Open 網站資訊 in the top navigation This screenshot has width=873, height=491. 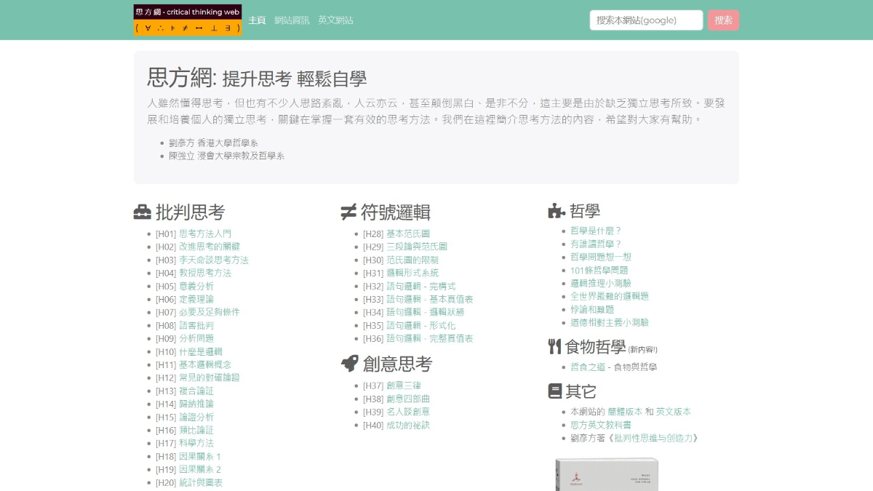[x=292, y=20]
